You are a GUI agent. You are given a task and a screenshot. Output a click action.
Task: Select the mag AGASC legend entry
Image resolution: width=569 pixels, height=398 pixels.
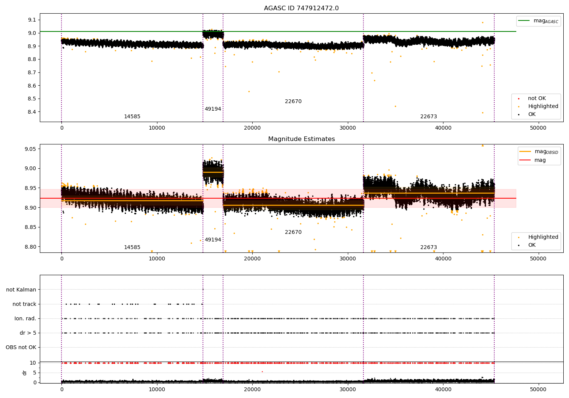pos(538,21)
